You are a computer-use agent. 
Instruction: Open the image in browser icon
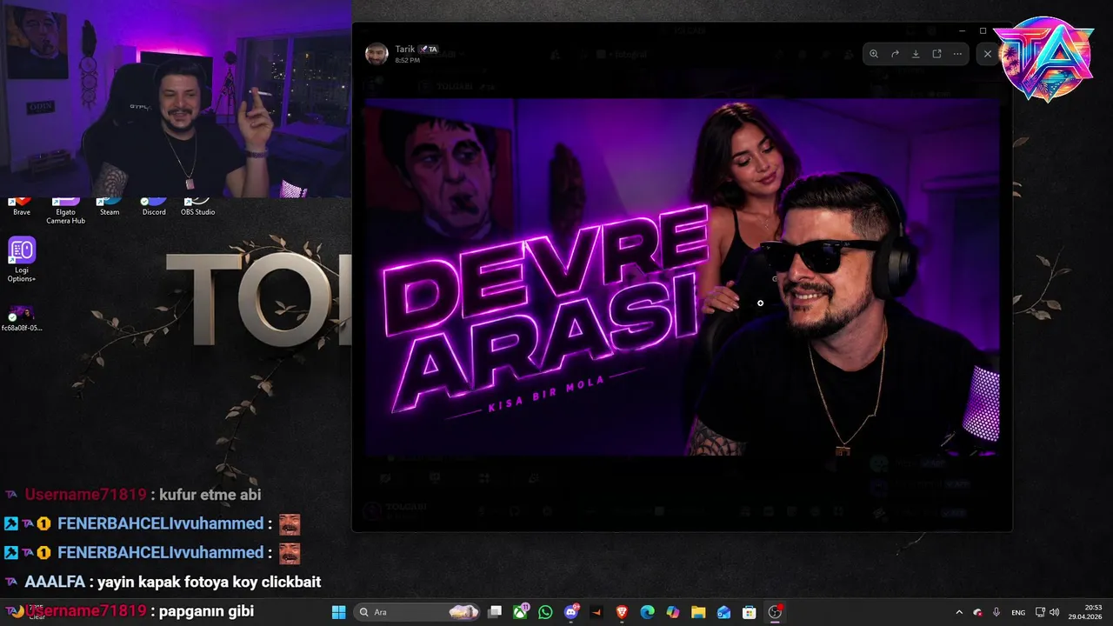tap(936, 54)
